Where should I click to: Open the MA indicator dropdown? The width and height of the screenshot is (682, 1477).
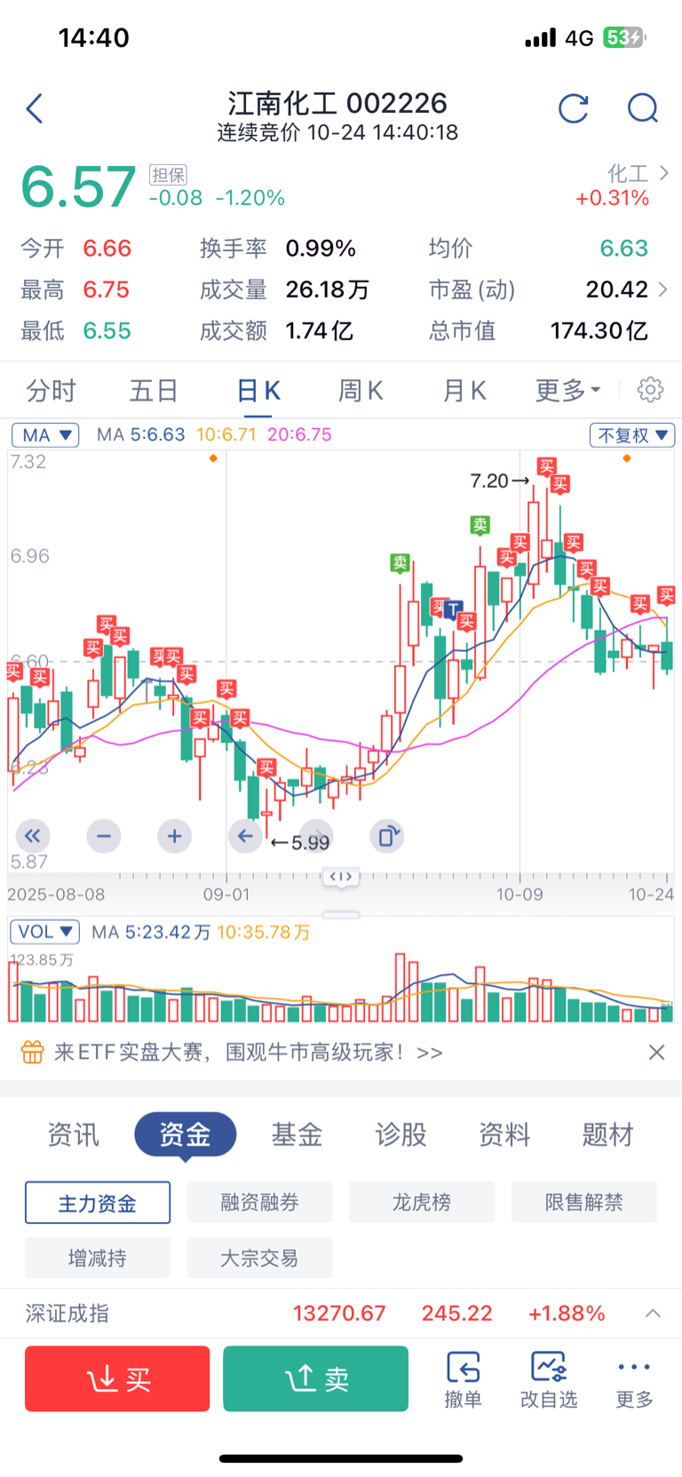pyautogui.click(x=45, y=435)
